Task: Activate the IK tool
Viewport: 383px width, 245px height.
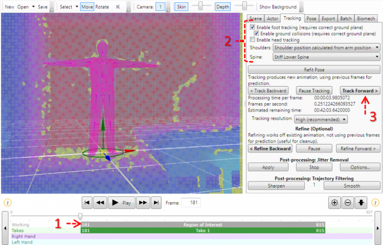Action: (x=118, y=7)
